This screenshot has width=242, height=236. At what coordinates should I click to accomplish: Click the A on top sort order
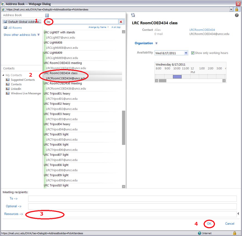coord(116,27)
